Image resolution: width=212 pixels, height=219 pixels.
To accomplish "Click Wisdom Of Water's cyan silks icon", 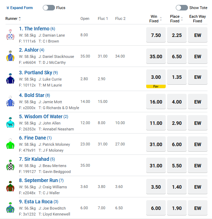I will [x=10, y=123].
